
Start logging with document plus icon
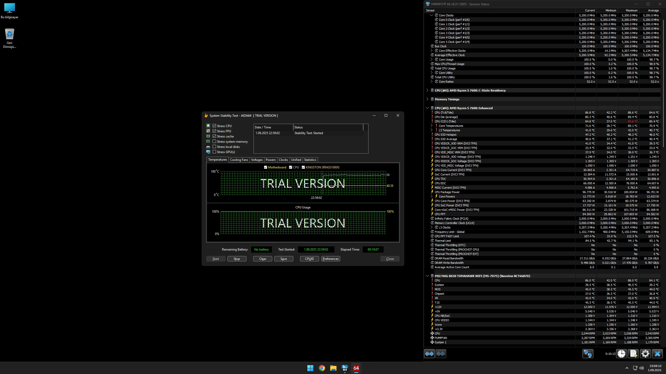pyautogui.click(x=633, y=354)
